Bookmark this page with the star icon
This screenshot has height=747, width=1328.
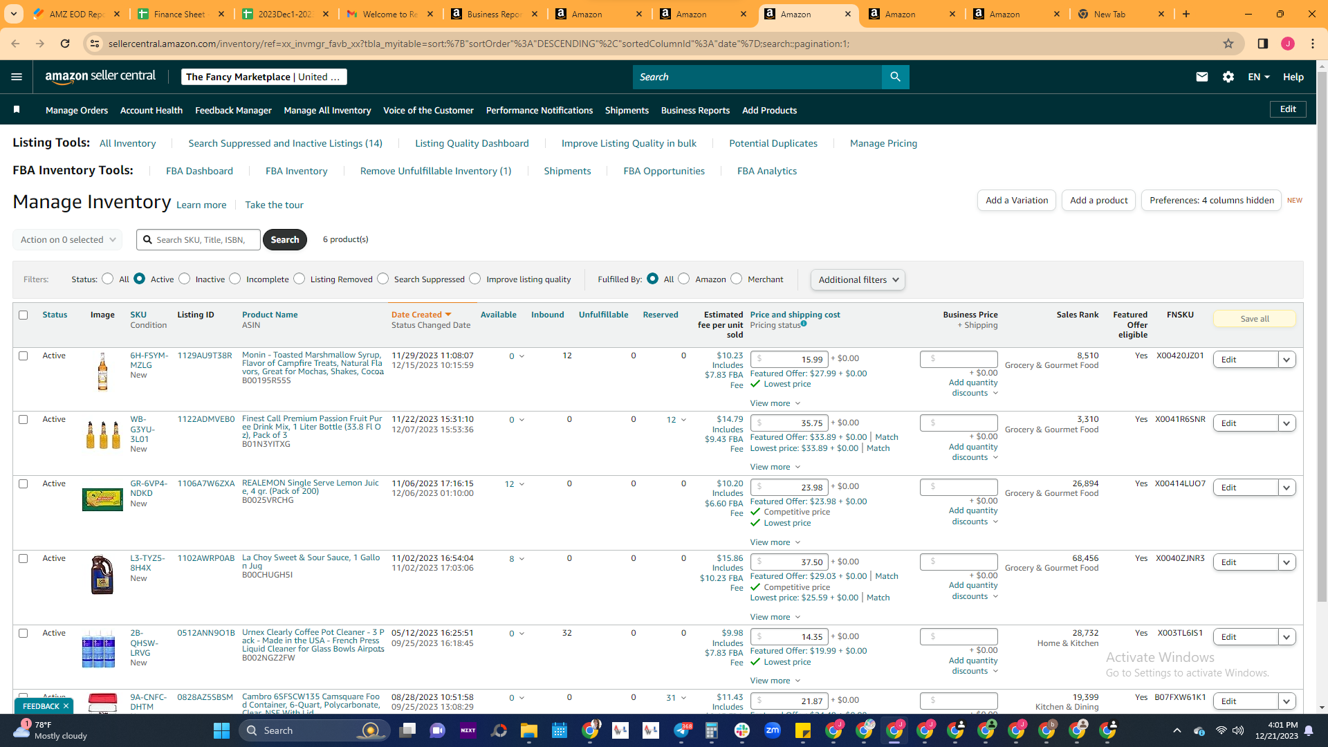(1228, 44)
